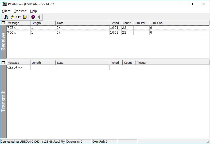Click the QXmtFull: 0 status field

pyautogui.click(x=105, y=141)
